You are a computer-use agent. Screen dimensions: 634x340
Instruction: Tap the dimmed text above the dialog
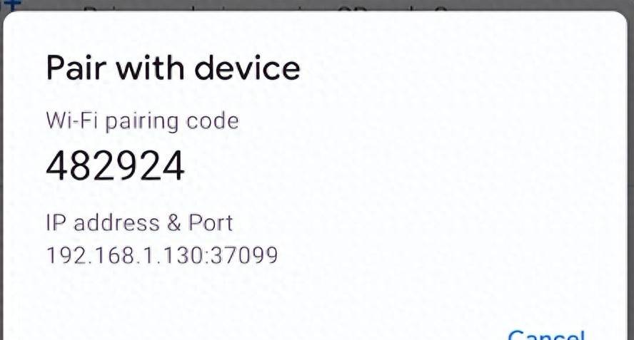271,7
